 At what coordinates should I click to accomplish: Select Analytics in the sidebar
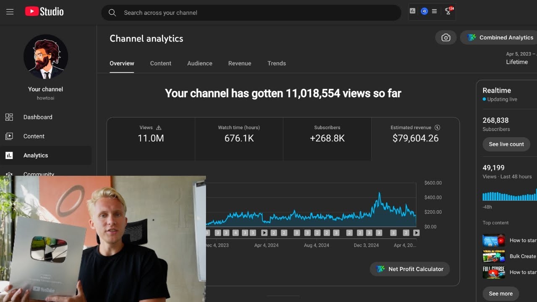click(46, 155)
